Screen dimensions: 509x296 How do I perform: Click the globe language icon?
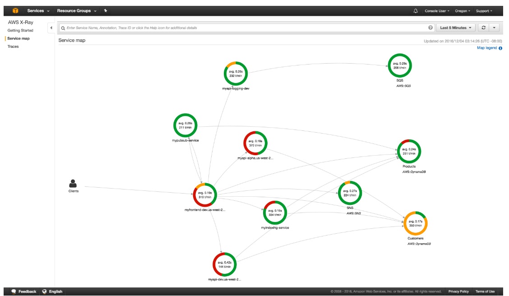[45, 291]
